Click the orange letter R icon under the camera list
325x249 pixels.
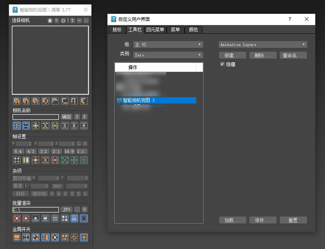pyautogui.click(x=36, y=101)
